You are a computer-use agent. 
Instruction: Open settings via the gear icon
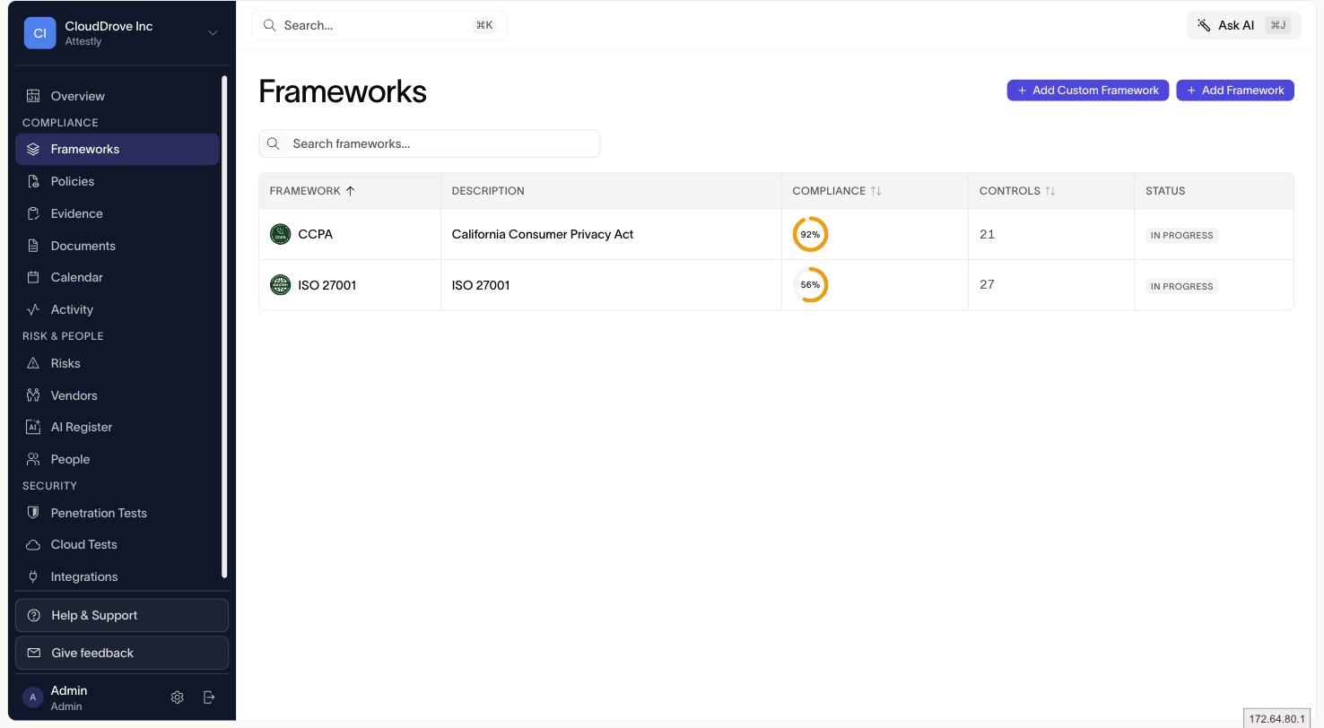coord(178,698)
